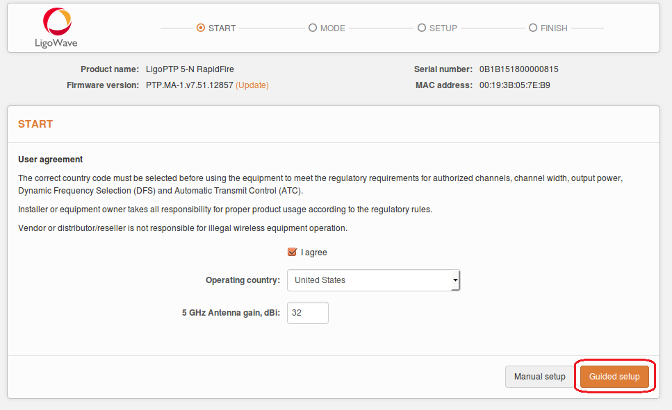672x410 pixels.
Task: Open the firmware Update link
Action: click(x=252, y=85)
